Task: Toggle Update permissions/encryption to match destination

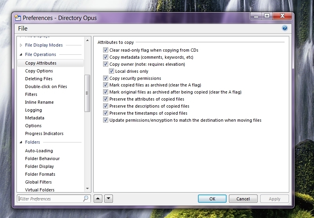Action: [x=105, y=120]
